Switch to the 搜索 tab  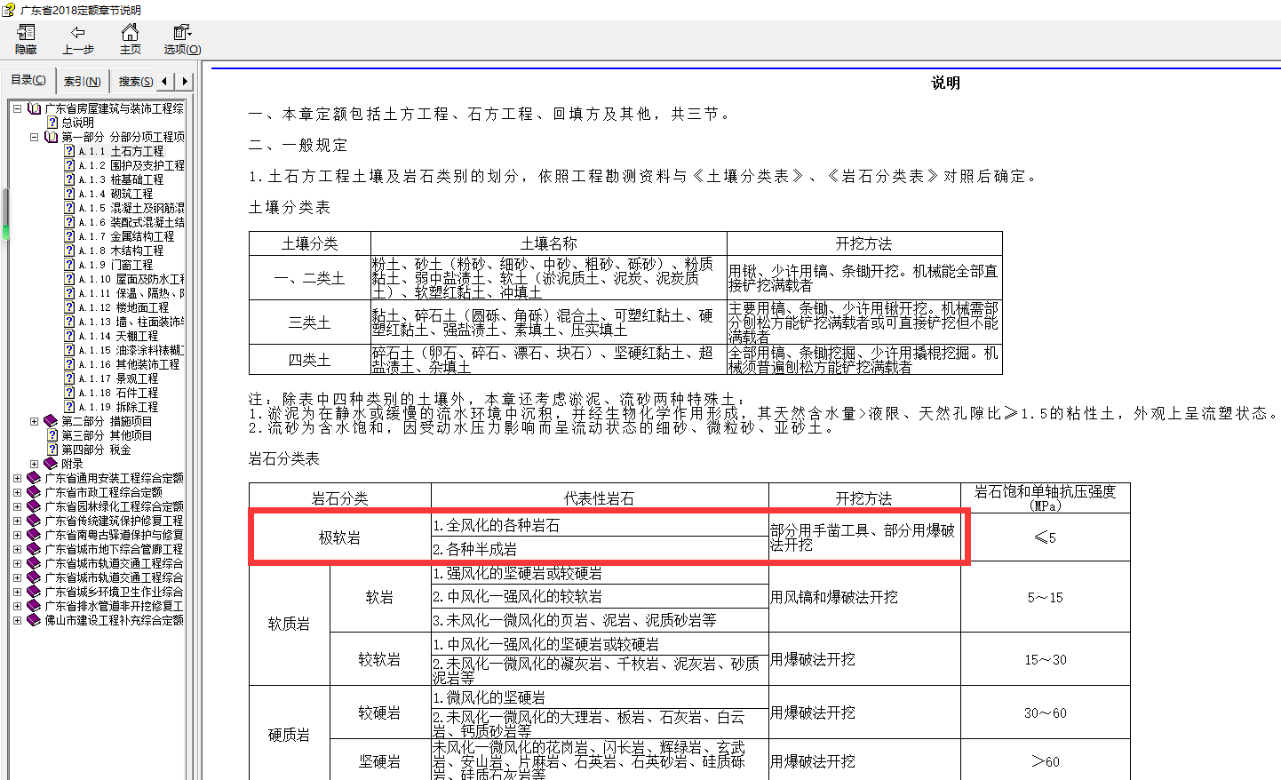tap(135, 82)
